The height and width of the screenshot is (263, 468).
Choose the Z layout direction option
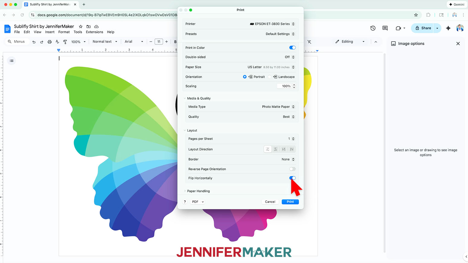[268, 149]
